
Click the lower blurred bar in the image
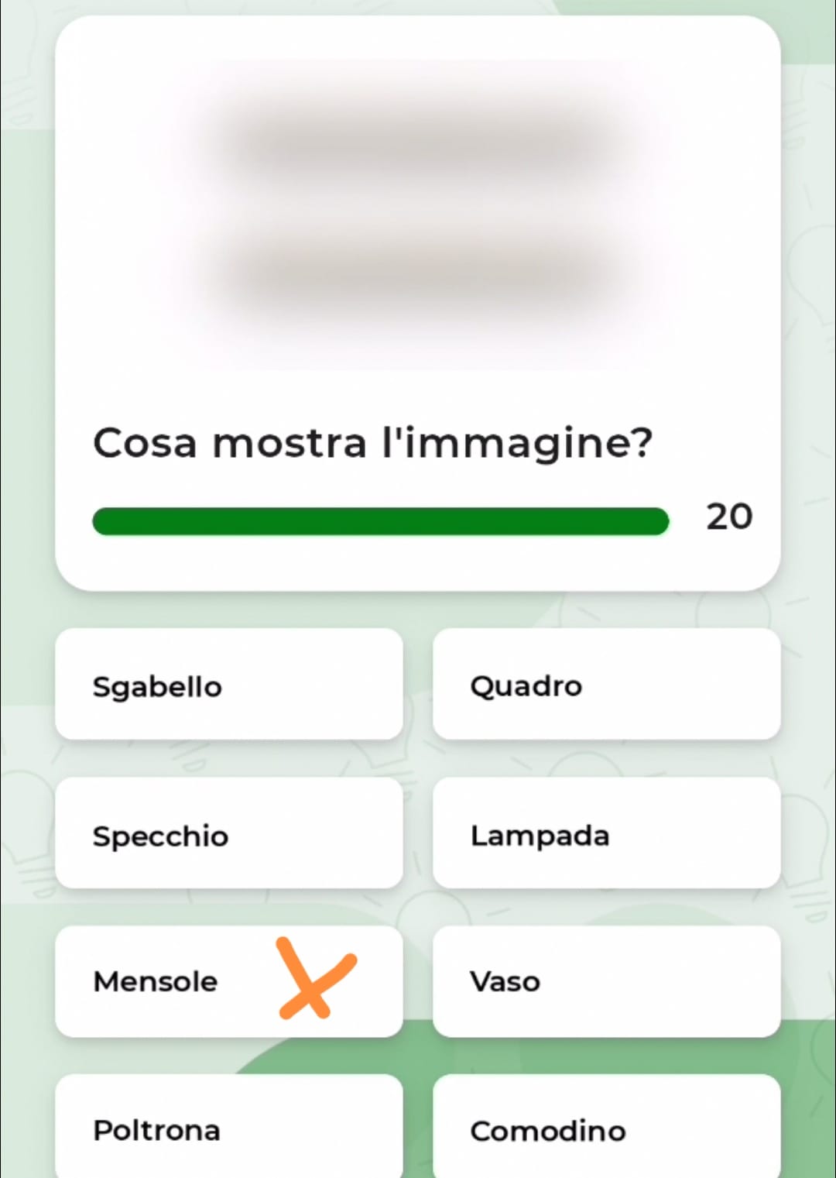tap(418, 273)
